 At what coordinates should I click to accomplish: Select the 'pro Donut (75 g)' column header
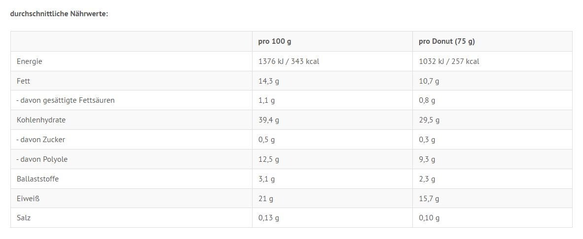(446, 41)
